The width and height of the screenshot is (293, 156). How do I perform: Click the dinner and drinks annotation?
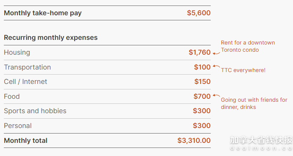pyautogui.click(x=254, y=103)
